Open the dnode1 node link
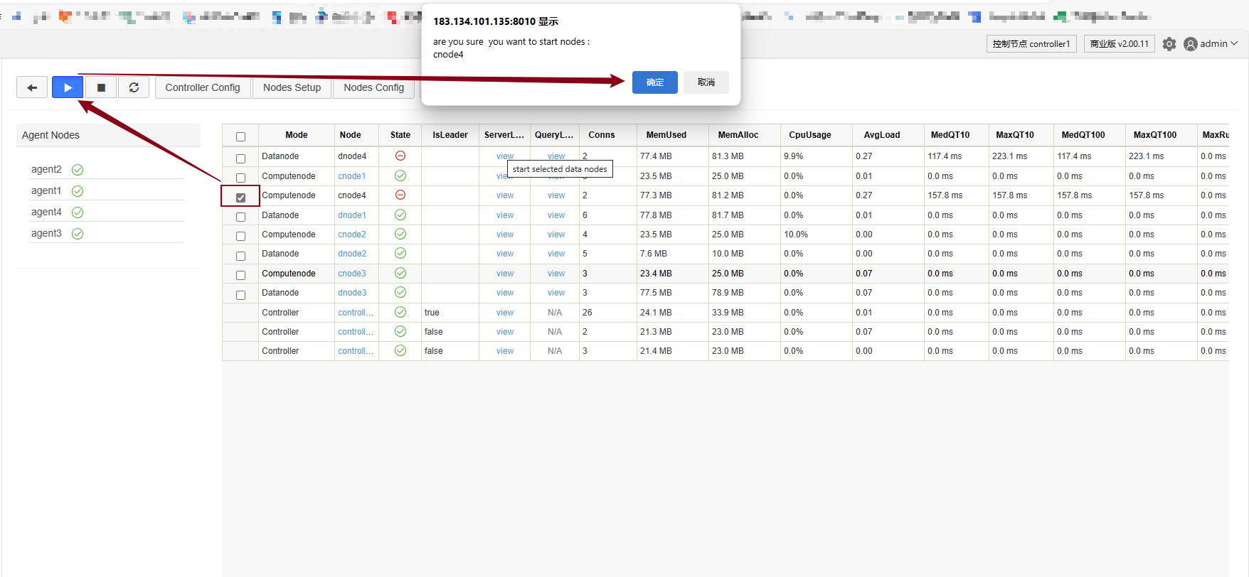The image size is (1249, 577). (x=352, y=215)
